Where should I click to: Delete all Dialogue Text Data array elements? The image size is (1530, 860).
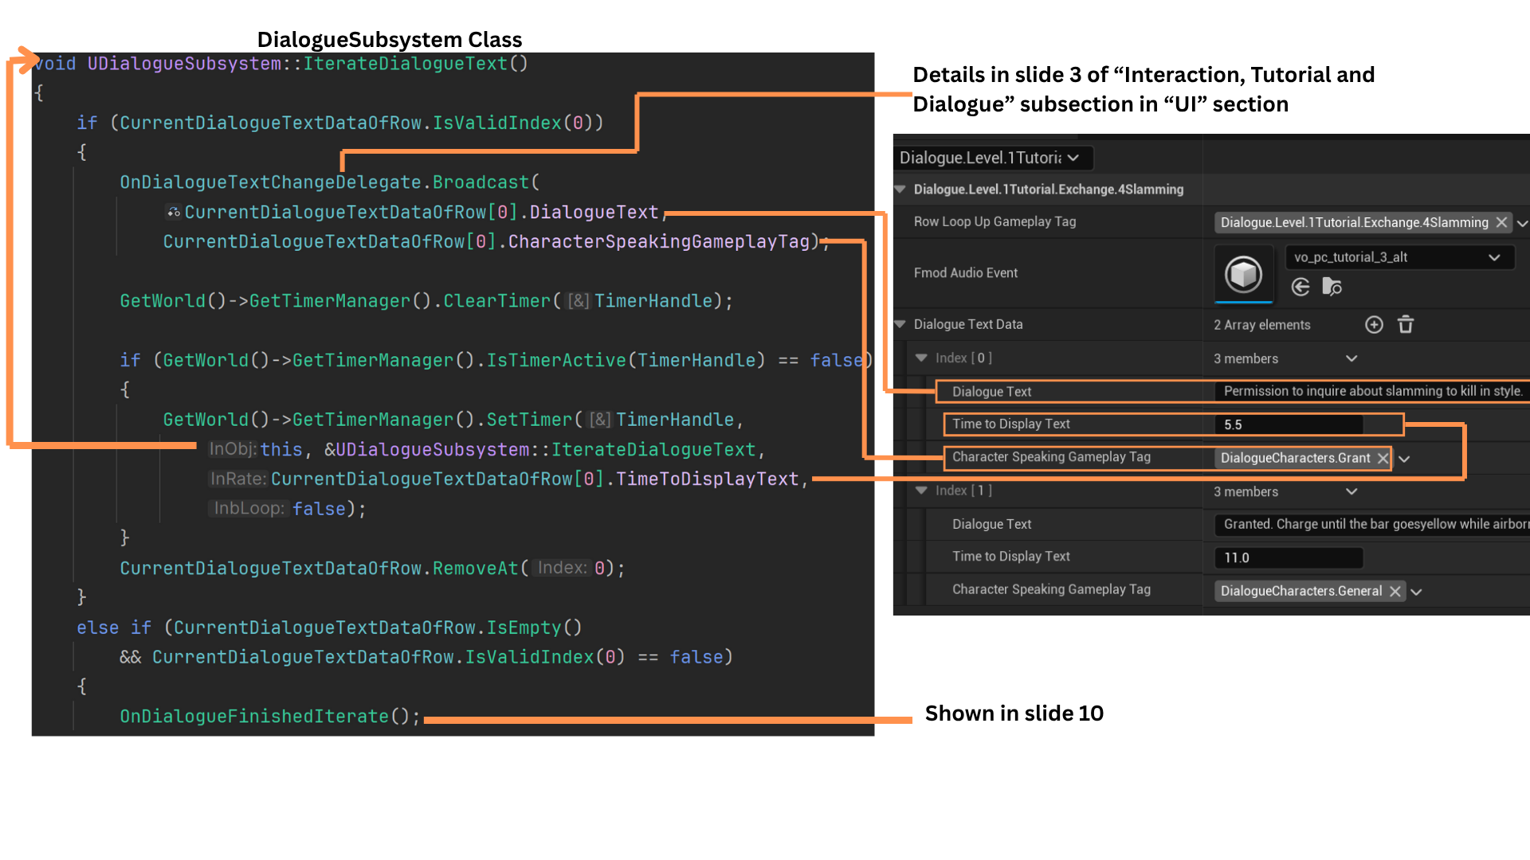click(1406, 325)
